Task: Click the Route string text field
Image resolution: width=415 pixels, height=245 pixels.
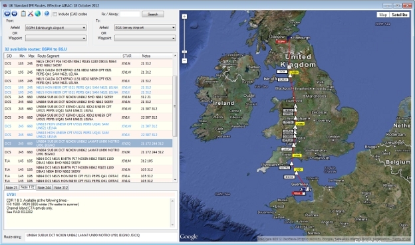Action: (101, 236)
